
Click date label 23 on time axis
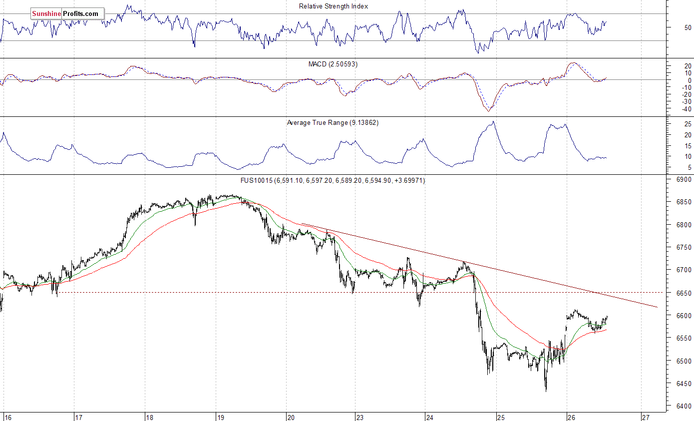pyautogui.click(x=359, y=417)
